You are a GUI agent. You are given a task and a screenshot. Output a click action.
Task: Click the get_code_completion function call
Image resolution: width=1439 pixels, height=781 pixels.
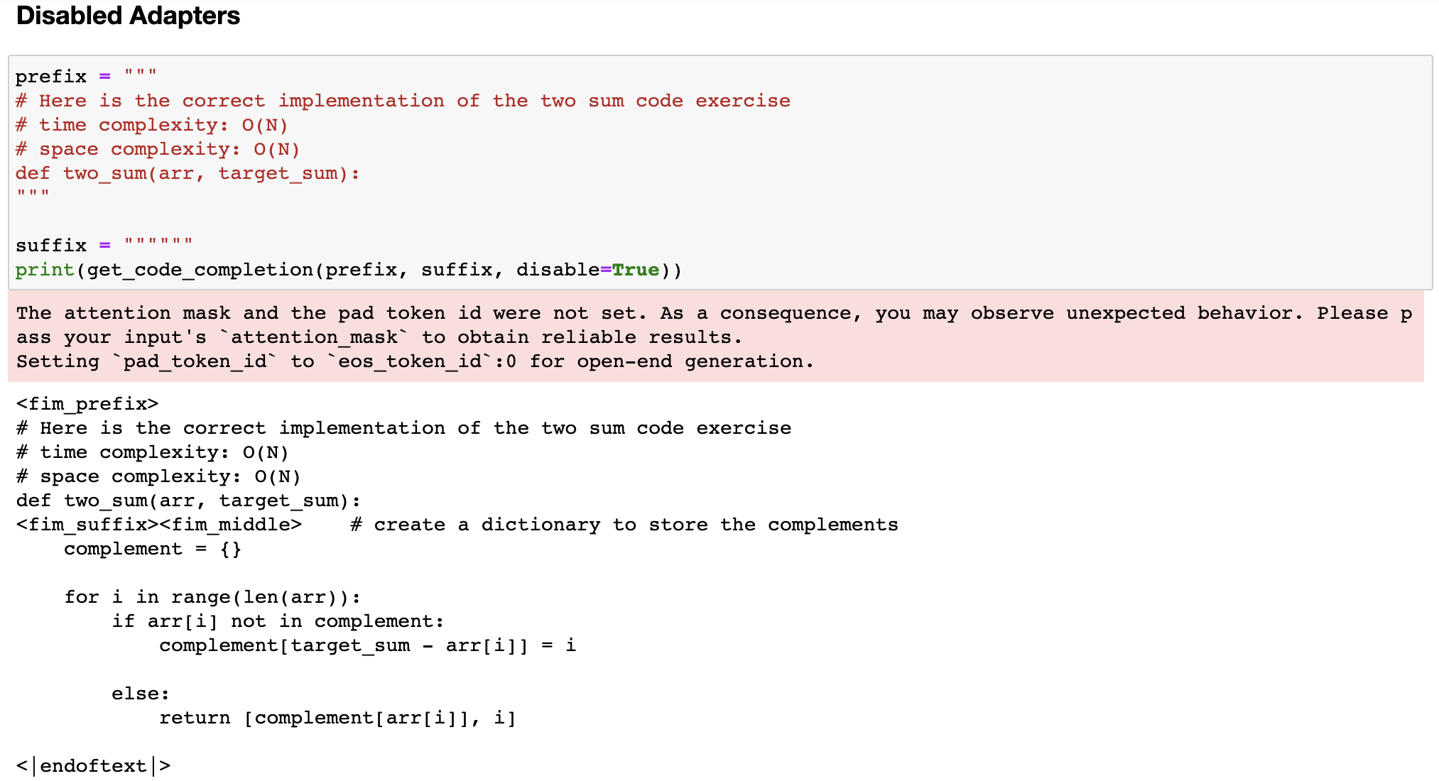(200, 270)
